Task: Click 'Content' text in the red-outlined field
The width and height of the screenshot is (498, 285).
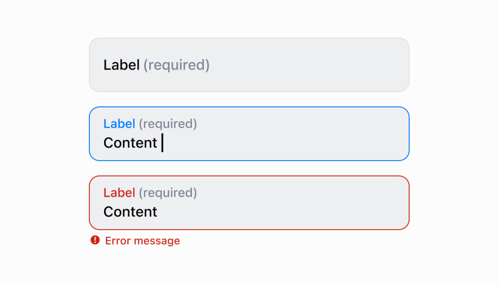Action: (130, 212)
